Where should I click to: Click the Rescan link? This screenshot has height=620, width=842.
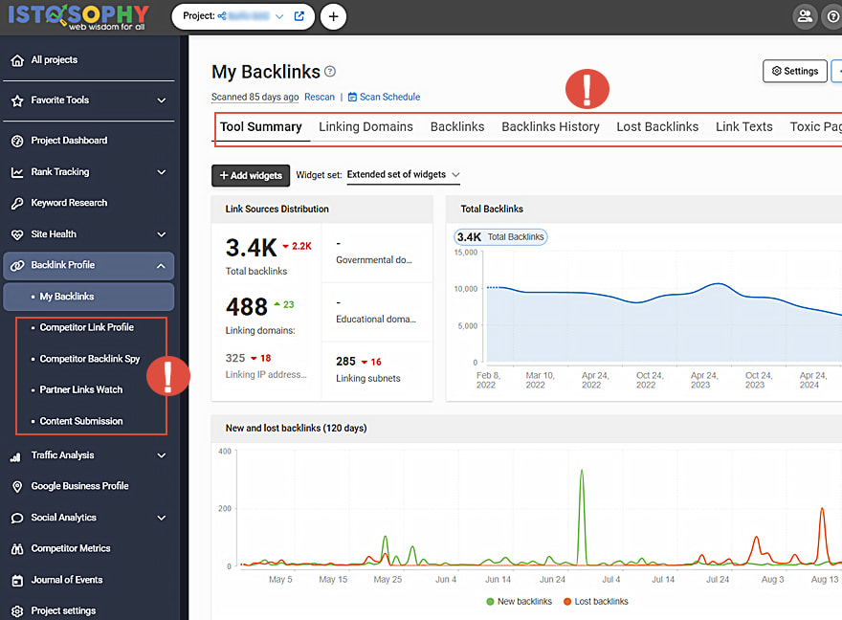[x=320, y=97]
